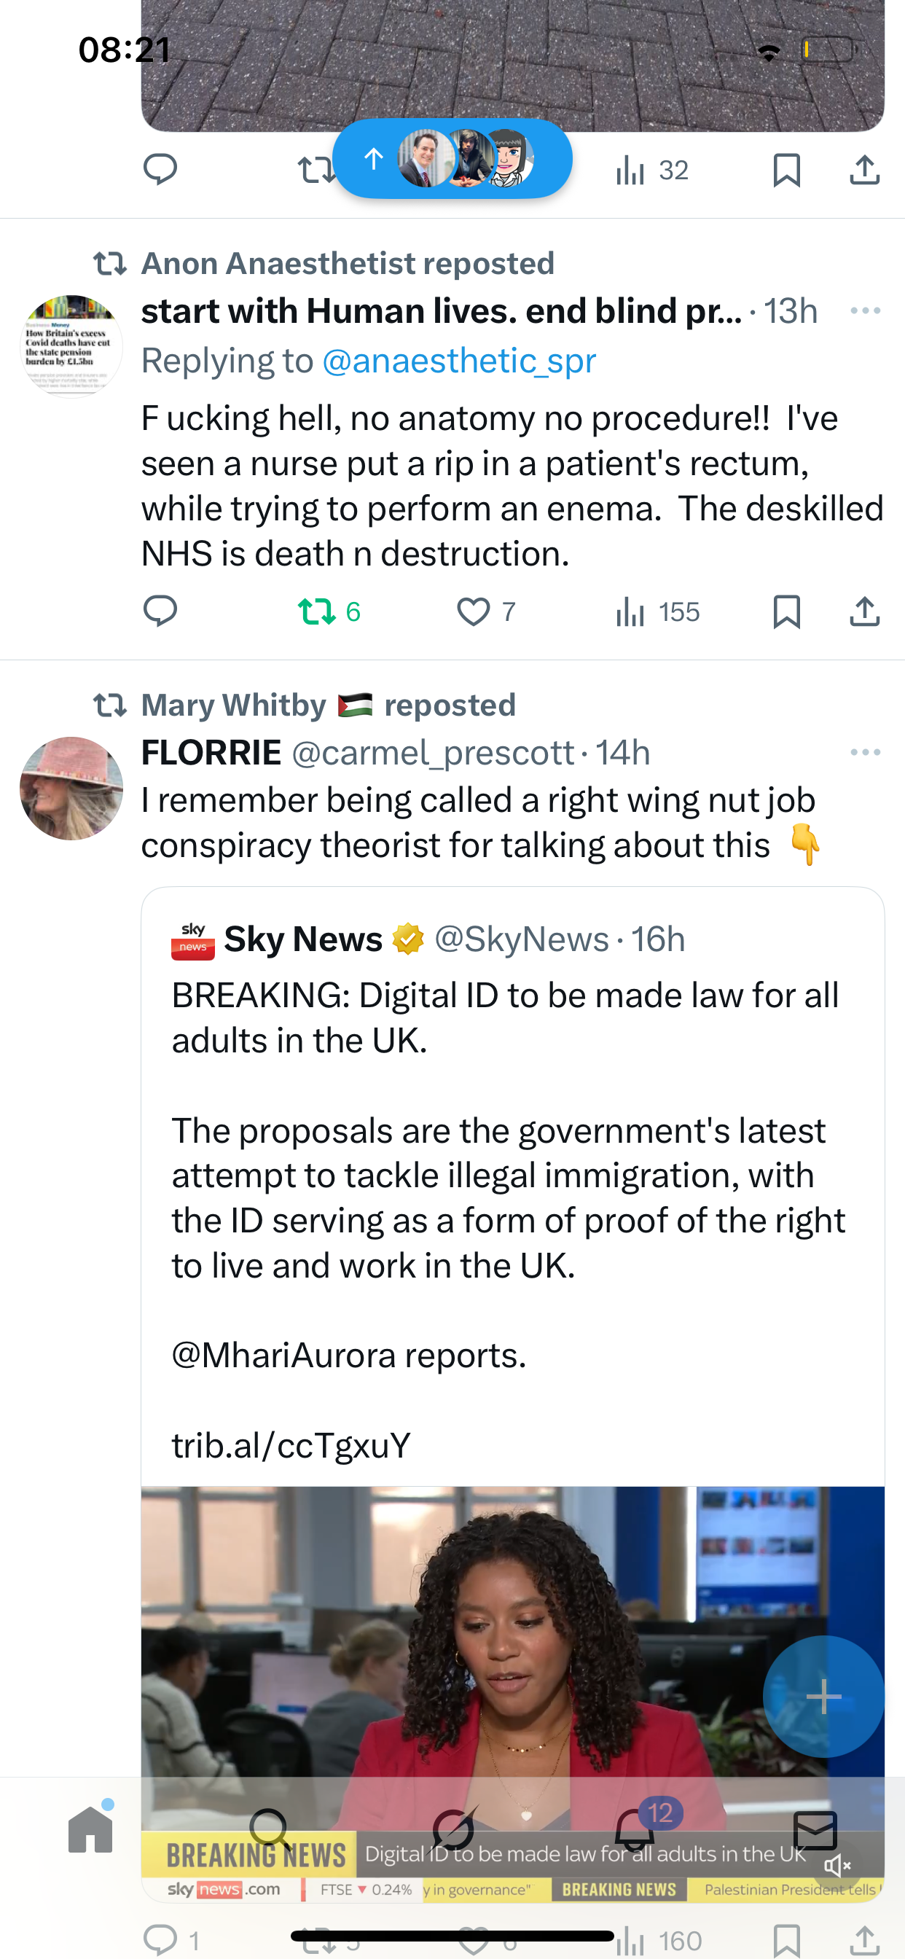Tap the Home tab icon
This screenshot has width=905, height=1959.
click(90, 1829)
